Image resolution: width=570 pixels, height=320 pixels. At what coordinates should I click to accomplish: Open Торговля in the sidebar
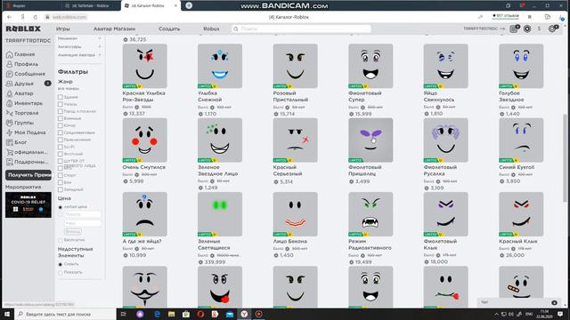pos(22,113)
